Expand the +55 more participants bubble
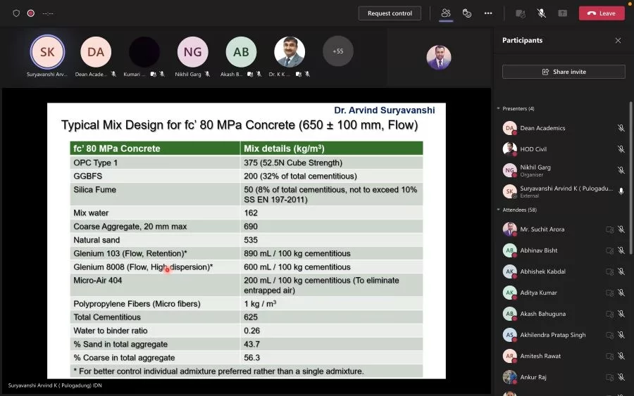 pos(337,51)
